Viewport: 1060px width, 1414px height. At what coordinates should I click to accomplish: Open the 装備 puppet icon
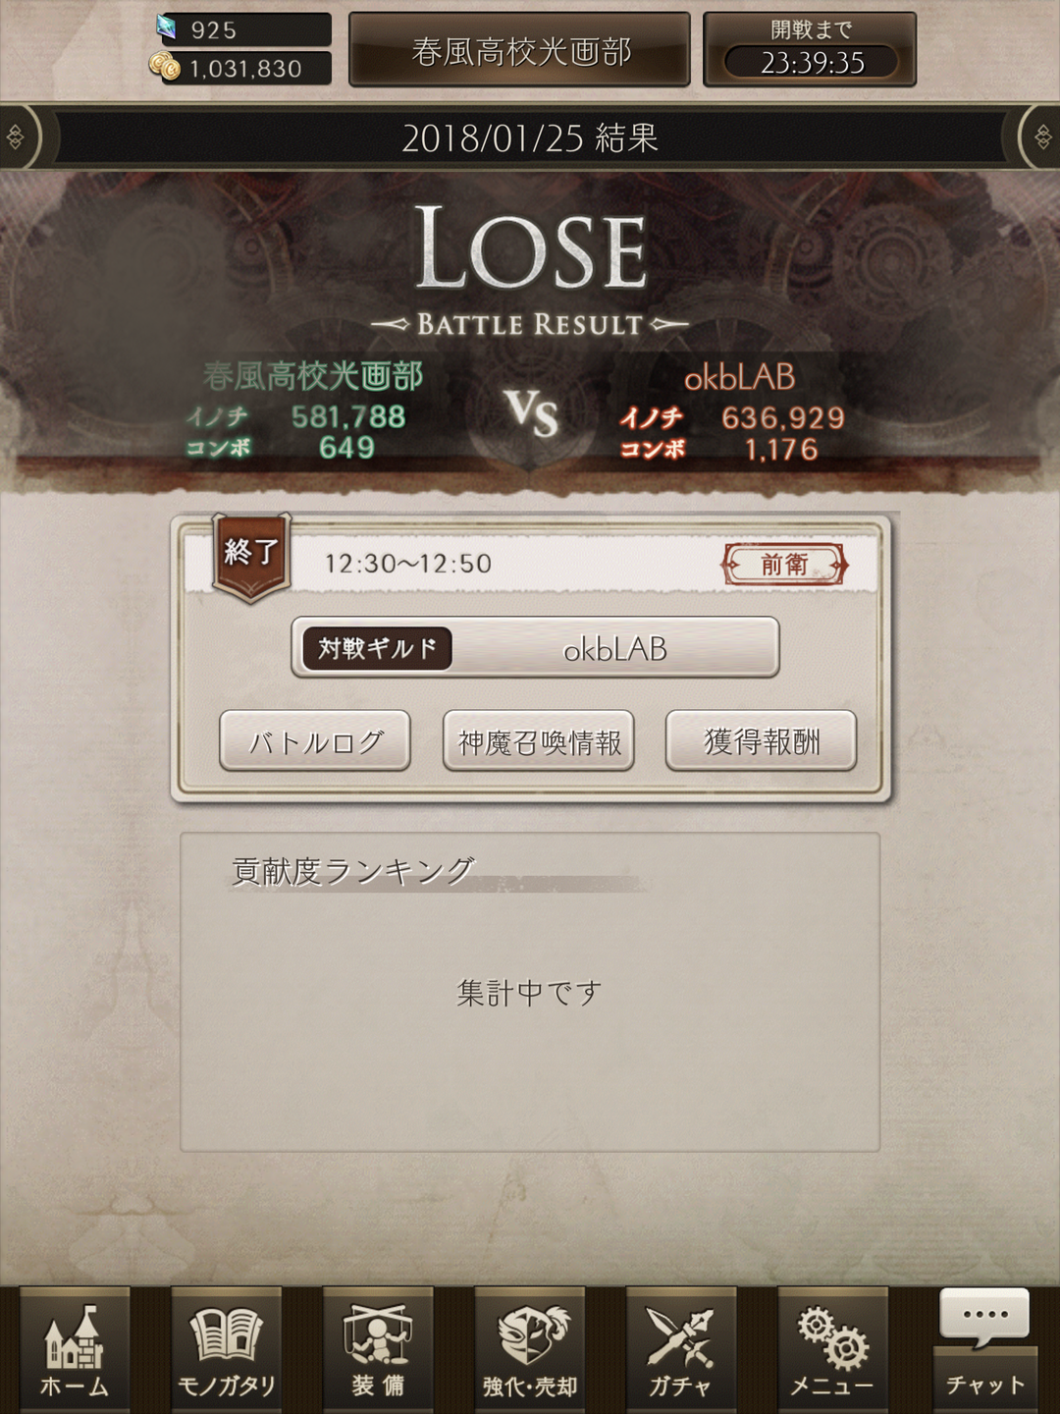point(378,1349)
